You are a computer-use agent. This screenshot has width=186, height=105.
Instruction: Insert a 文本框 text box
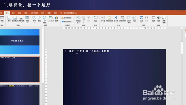tap(103, 19)
